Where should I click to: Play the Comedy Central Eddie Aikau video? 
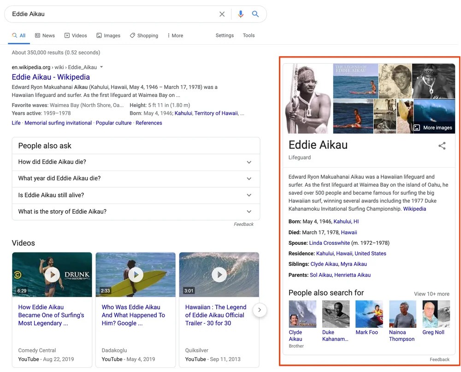pos(52,274)
